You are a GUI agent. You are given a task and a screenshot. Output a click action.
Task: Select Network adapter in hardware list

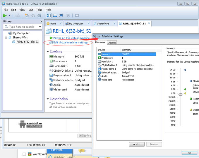click(127, 73)
